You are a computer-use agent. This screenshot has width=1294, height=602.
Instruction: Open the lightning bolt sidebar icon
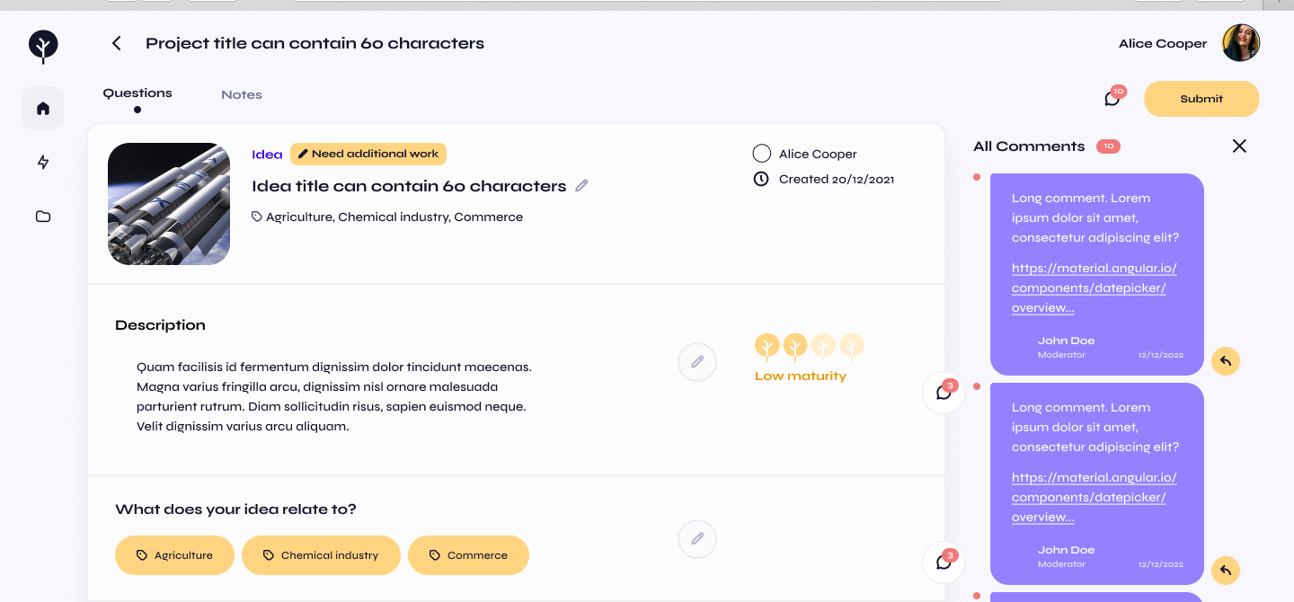43,163
